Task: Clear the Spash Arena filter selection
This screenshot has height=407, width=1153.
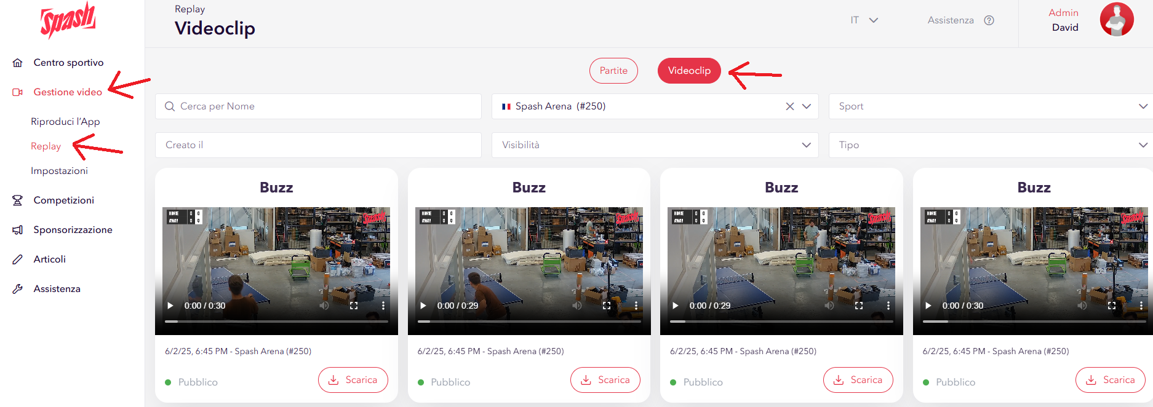Action: (789, 106)
